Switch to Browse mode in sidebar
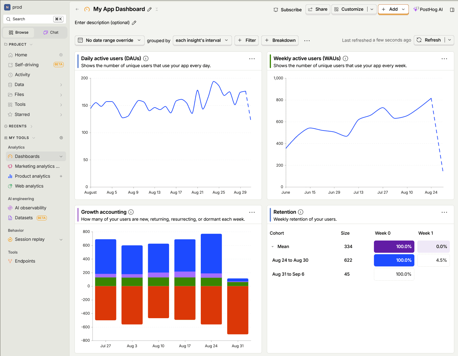 click(19, 33)
